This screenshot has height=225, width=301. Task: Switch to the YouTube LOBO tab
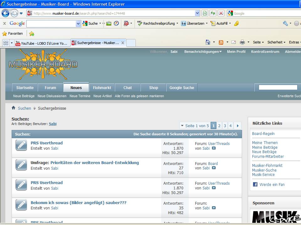(42, 43)
